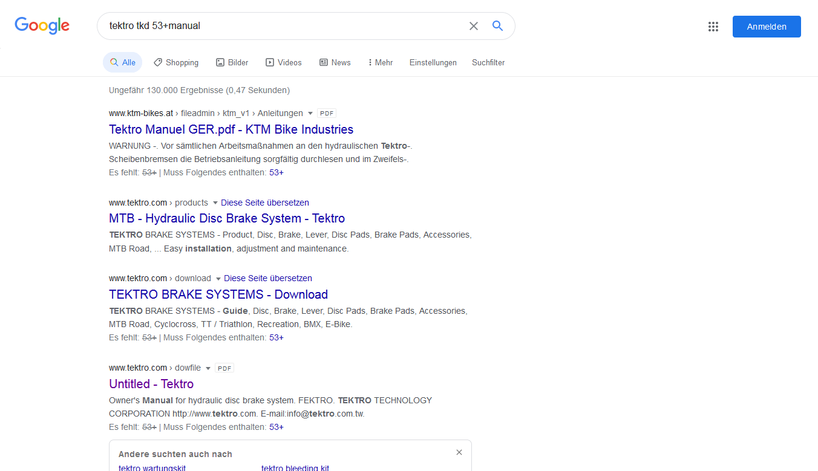
Task: Expand dropdown arrow next to tektro.com download URL
Action: click(218, 279)
